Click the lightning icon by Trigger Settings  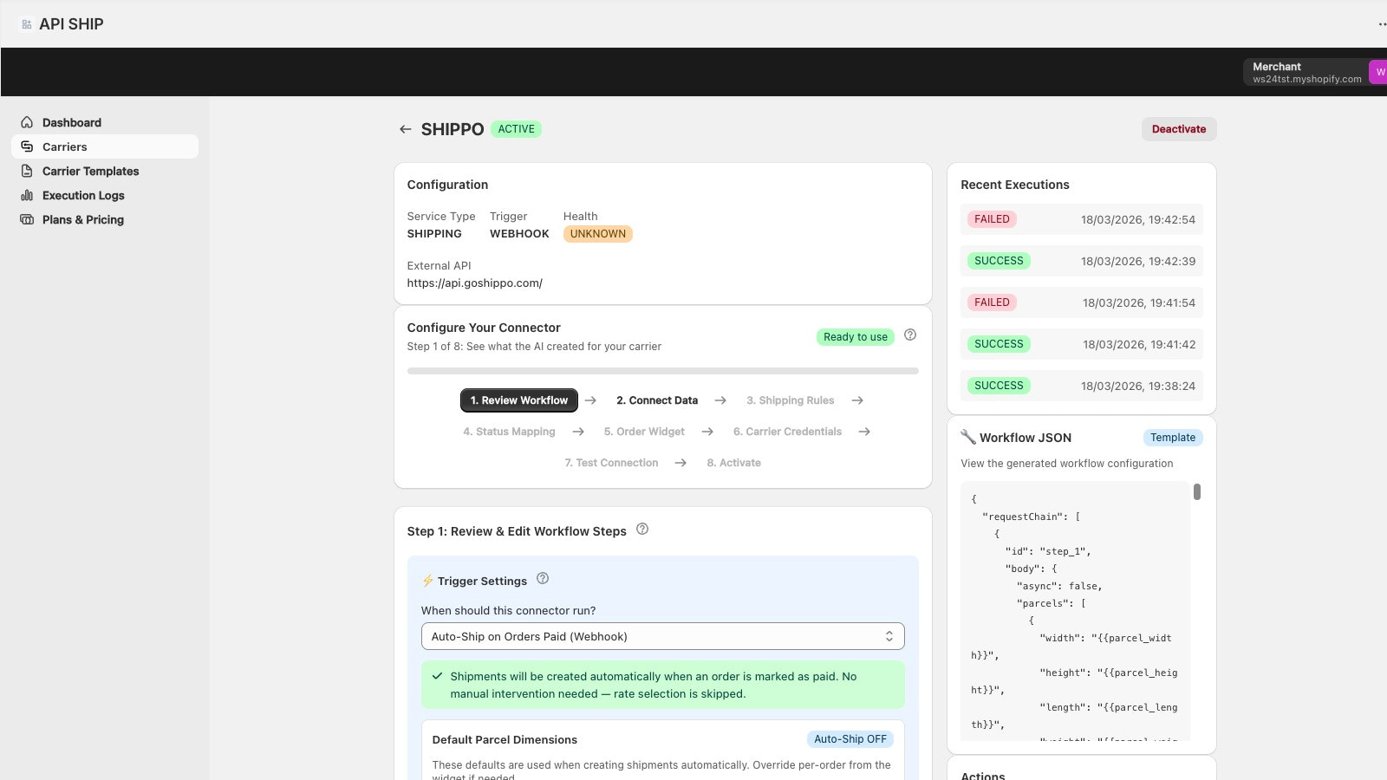pyautogui.click(x=427, y=581)
